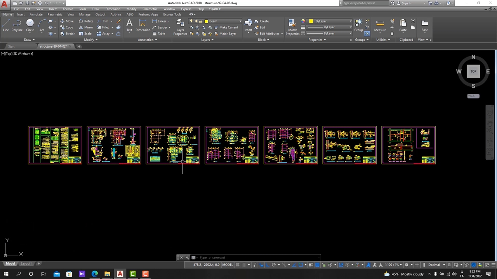497x279 pixels.
Task: Select the Circle tool
Action: tap(30, 25)
